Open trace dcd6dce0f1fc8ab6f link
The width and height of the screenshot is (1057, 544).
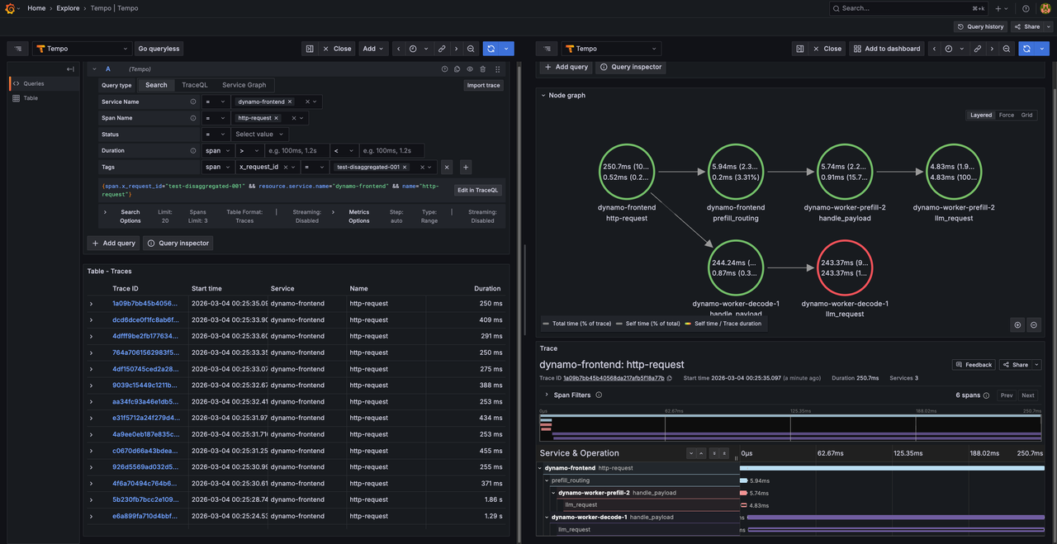tap(145, 320)
